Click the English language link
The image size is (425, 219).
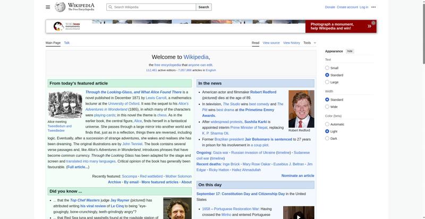[211, 70]
